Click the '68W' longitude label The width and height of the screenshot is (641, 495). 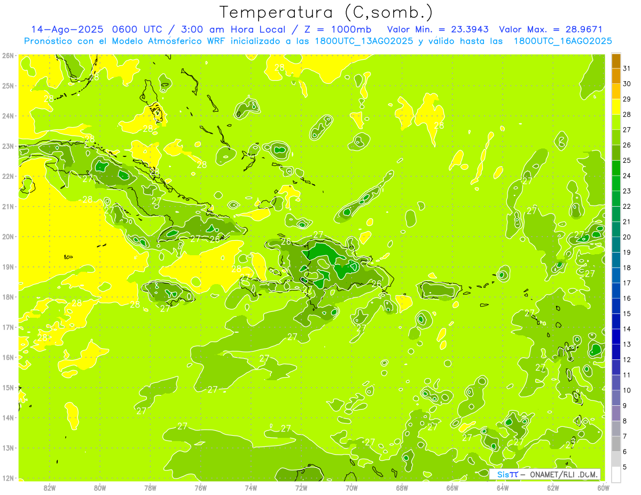[402, 488]
